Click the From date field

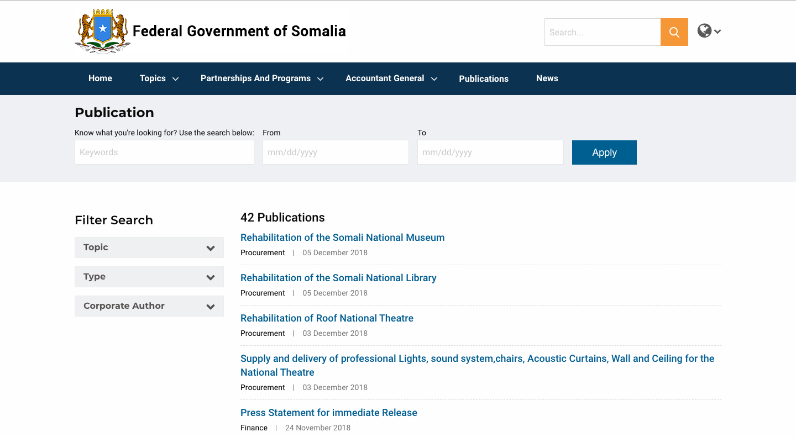click(336, 152)
